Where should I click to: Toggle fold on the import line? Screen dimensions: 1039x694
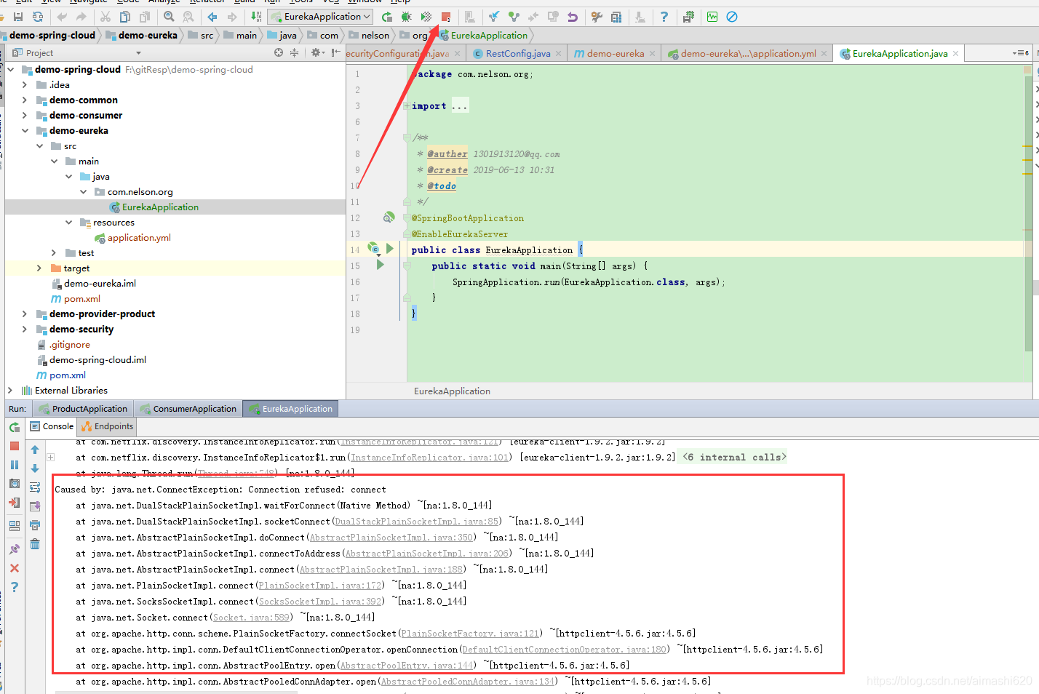(x=407, y=106)
